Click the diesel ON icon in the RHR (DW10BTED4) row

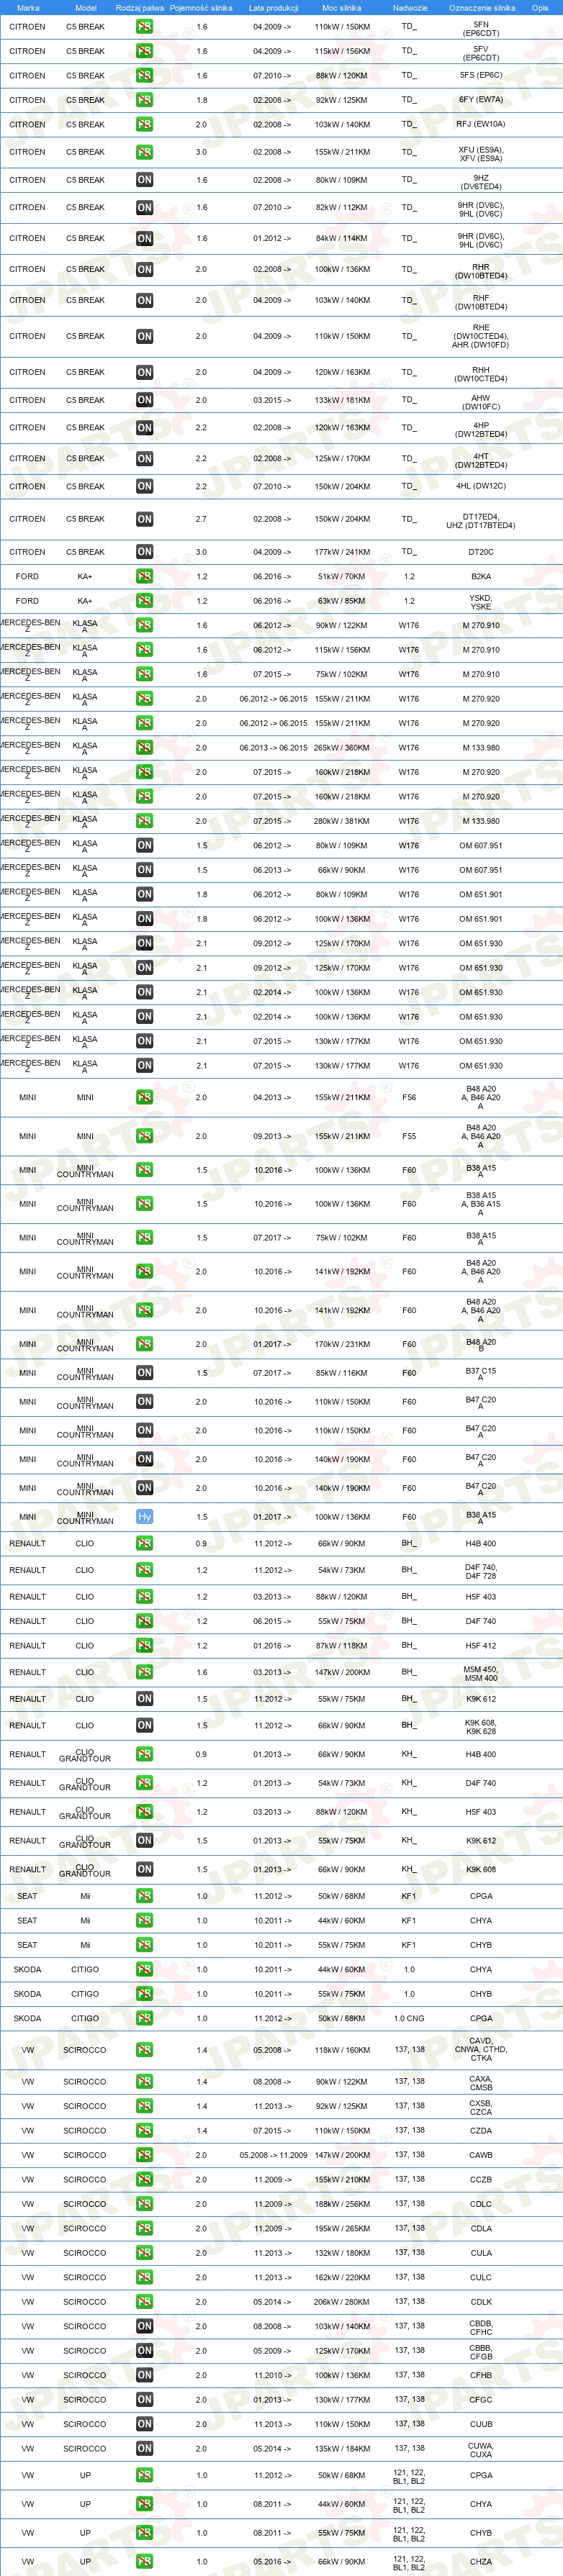click(144, 269)
